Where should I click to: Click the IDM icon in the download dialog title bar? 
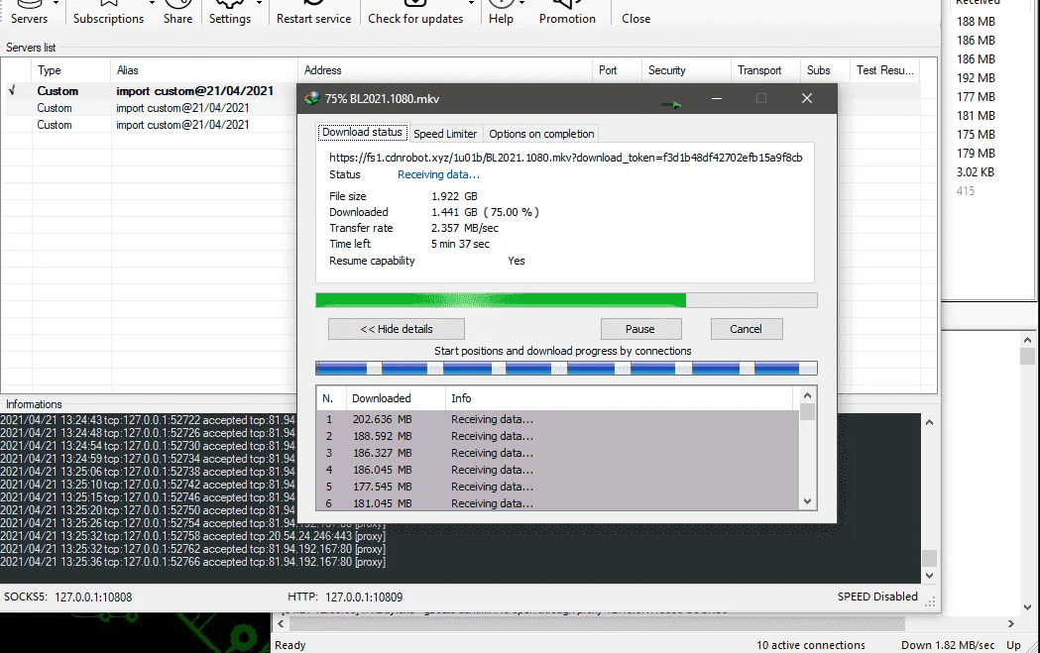click(x=311, y=99)
